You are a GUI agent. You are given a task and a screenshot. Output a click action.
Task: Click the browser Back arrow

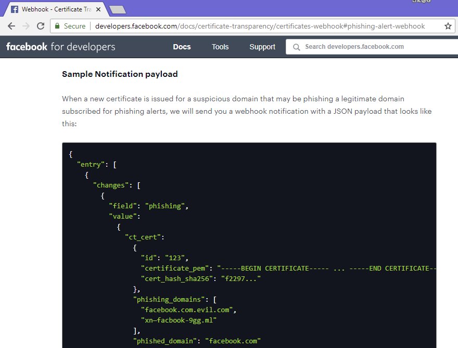[11, 26]
